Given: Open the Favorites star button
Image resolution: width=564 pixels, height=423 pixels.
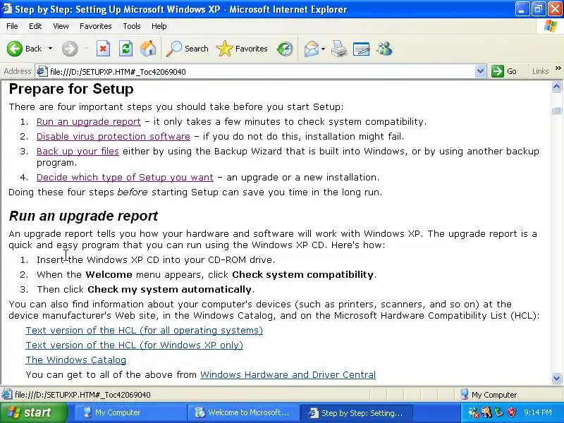Looking at the screenshot, I should 242,49.
